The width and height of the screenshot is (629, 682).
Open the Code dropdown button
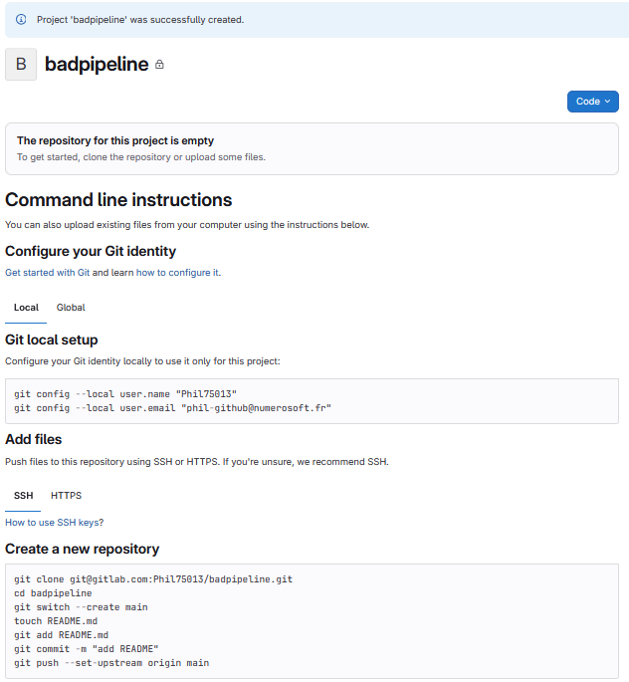pyautogui.click(x=592, y=102)
